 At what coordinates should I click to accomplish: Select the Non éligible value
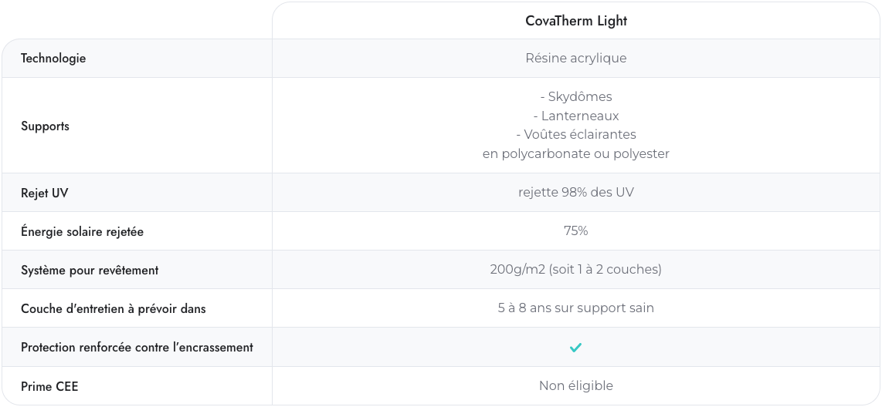pos(575,386)
